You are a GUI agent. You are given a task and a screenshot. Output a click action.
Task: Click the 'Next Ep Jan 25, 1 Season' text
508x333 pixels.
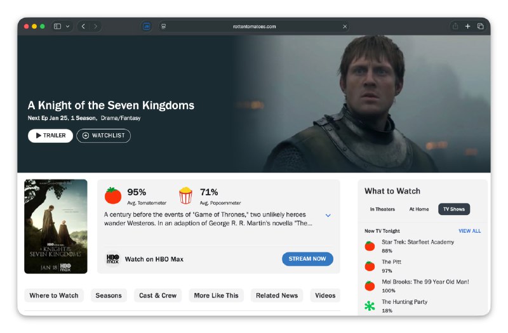click(62, 118)
